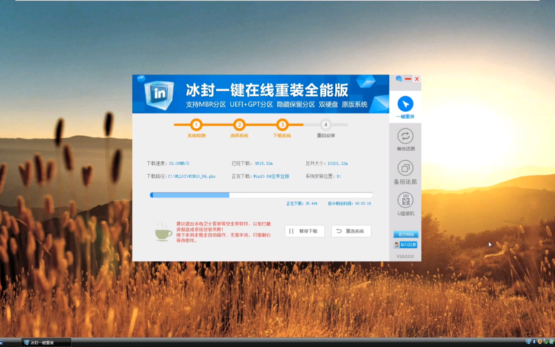
Task: Click the safely remove hardware tray icon
Action: (x=545, y=342)
